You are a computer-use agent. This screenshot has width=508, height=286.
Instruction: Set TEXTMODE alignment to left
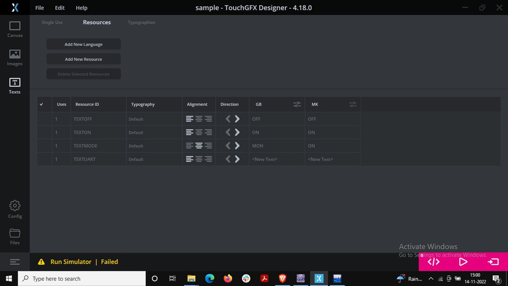click(x=190, y=146)
